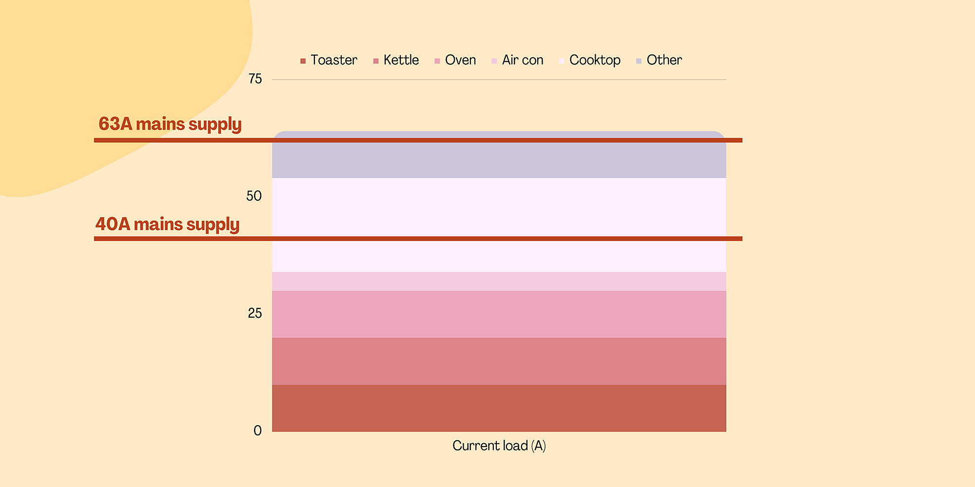Screen dimensions: 975x487
Task: Click the Toaster bar segment at bottom
Action: coord(499,408)
